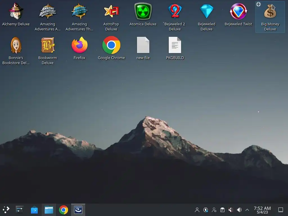Open the Discover store taskbar icon
The width and height of the screenshot is (288, 216).
coord(34,210)
